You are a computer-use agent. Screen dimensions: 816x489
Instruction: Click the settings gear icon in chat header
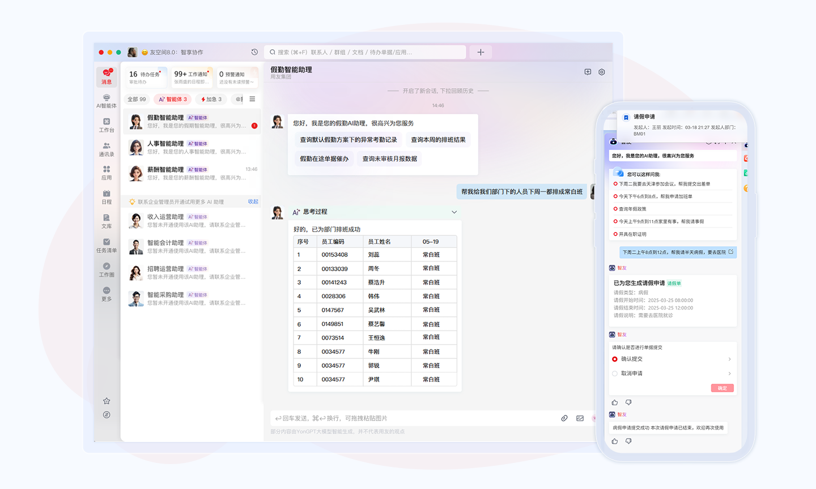602,72
